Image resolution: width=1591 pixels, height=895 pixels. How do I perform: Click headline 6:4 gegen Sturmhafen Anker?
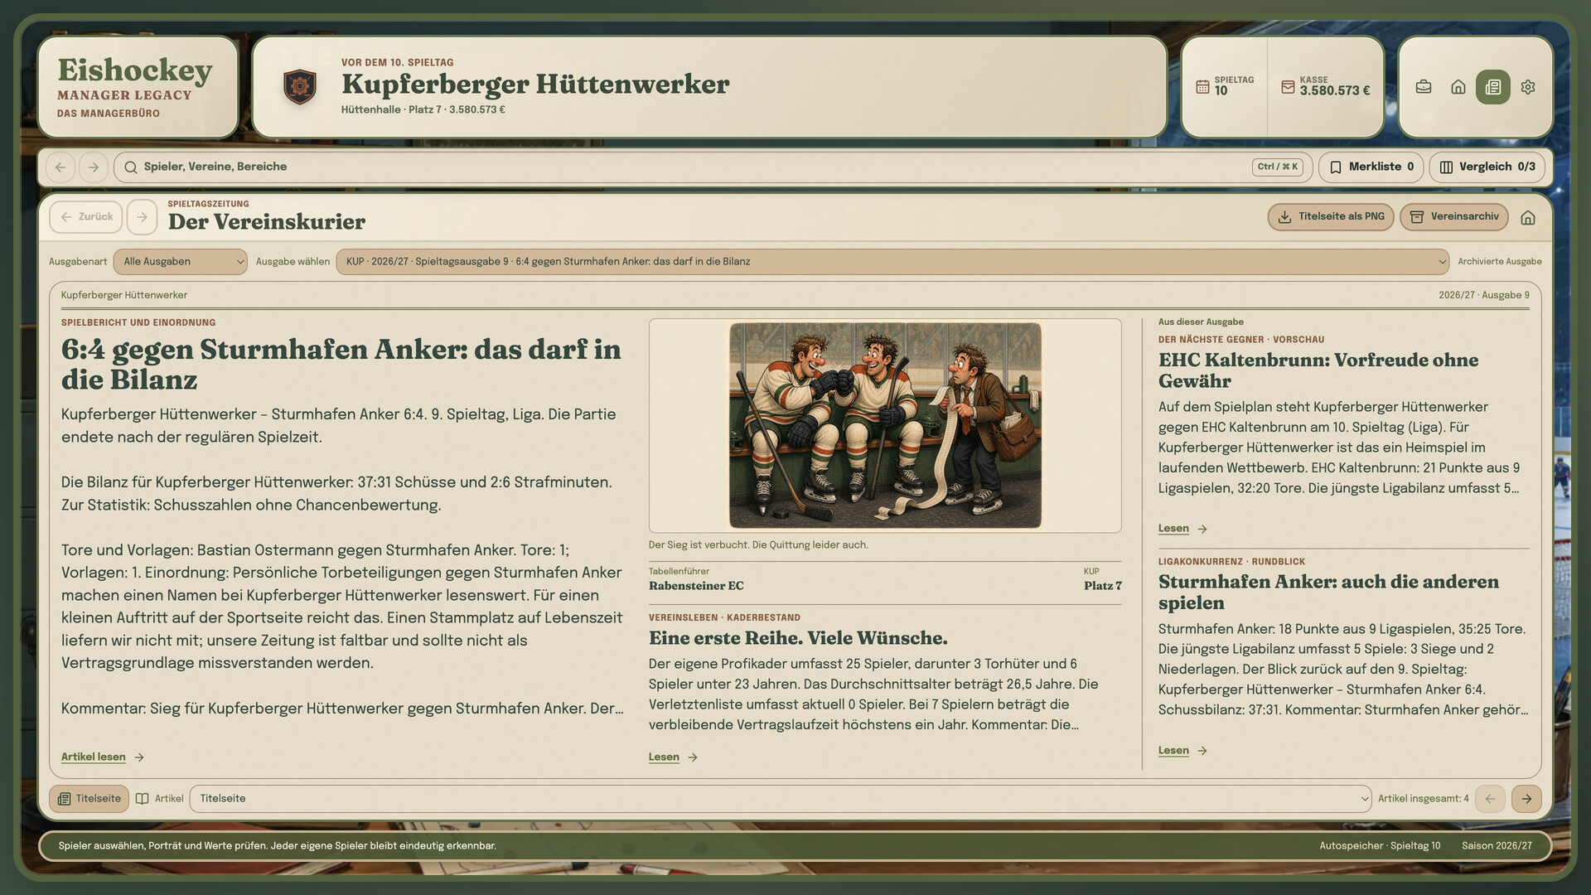point(341,365)
